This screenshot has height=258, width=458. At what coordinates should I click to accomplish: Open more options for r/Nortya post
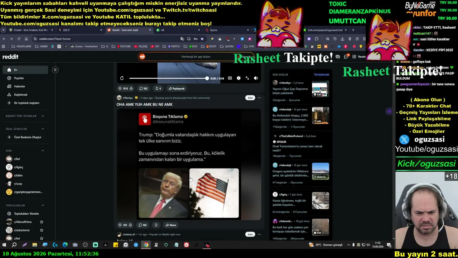click(x=259, y=98)
